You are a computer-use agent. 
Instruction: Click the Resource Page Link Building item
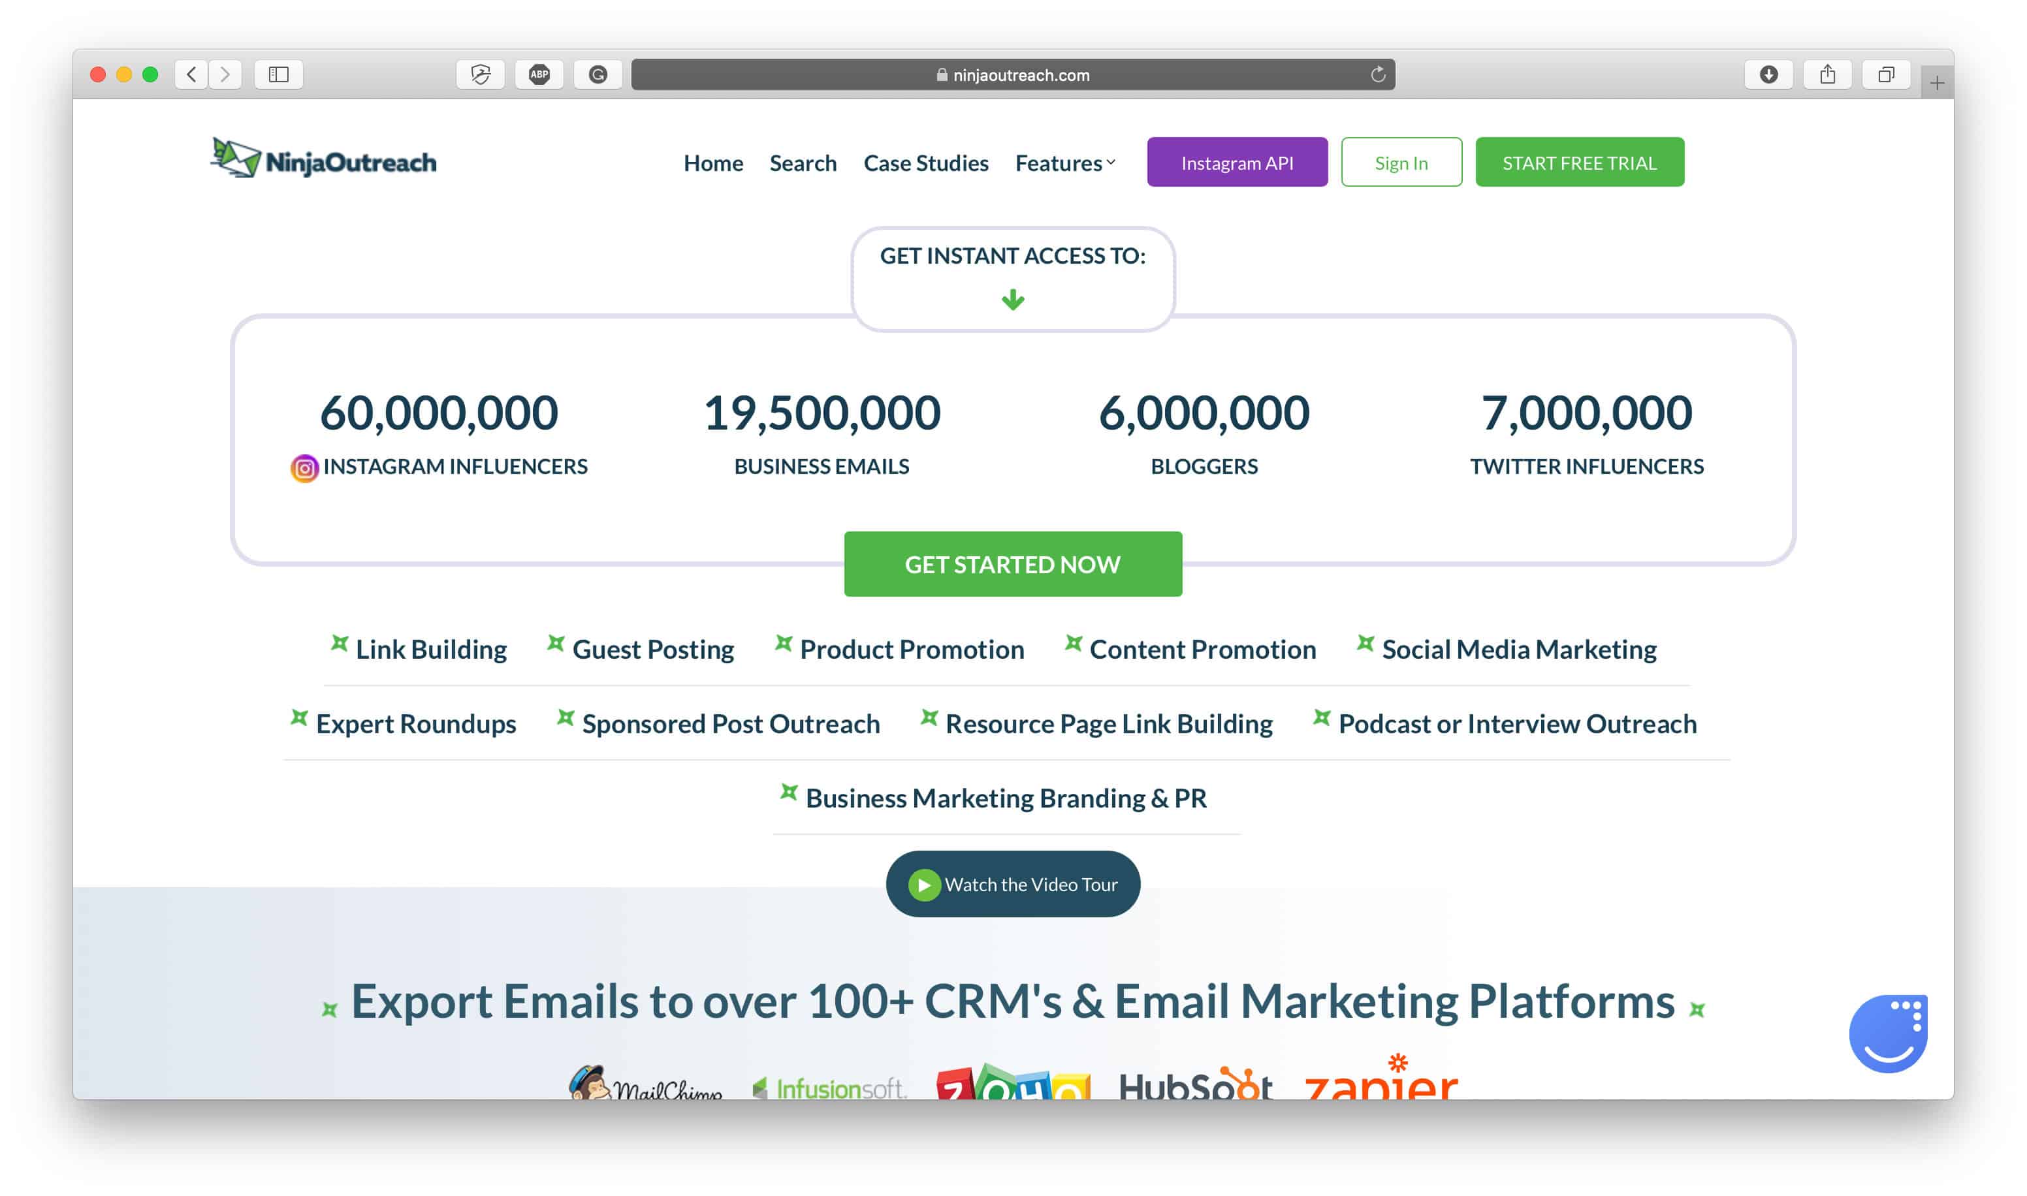pyautogui.click(x=1097, y=723)
